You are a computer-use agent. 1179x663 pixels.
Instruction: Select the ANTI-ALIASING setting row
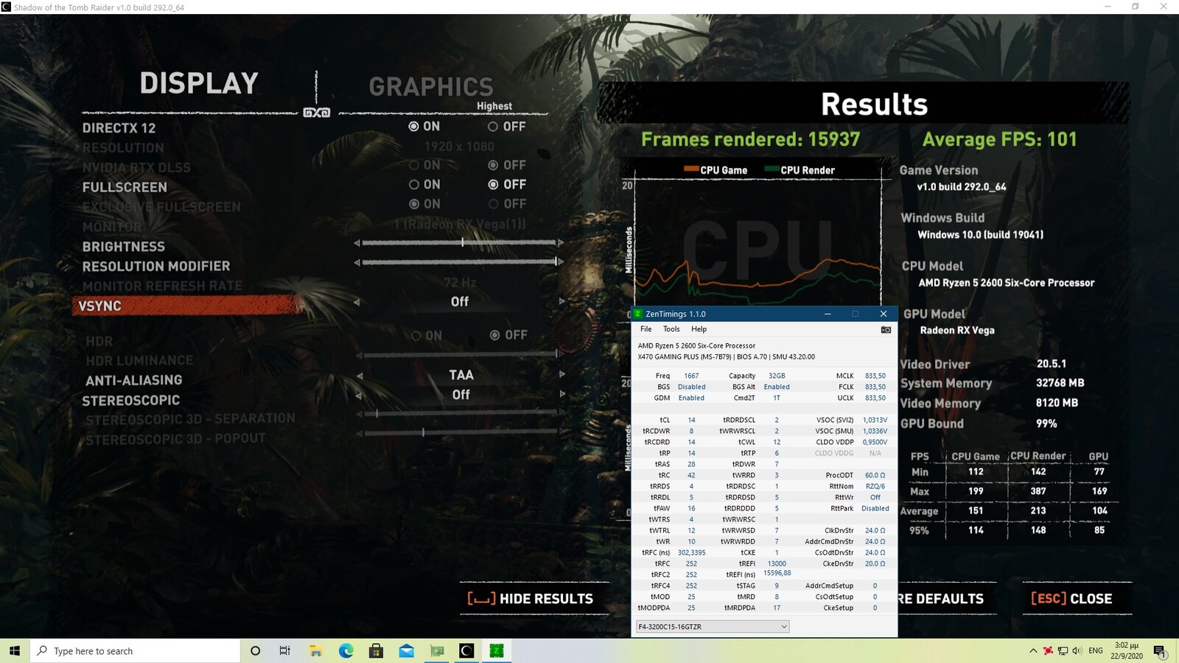[x=133, y=380]
